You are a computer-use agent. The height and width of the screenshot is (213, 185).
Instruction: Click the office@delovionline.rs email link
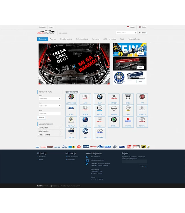click(x=98, y=160)
